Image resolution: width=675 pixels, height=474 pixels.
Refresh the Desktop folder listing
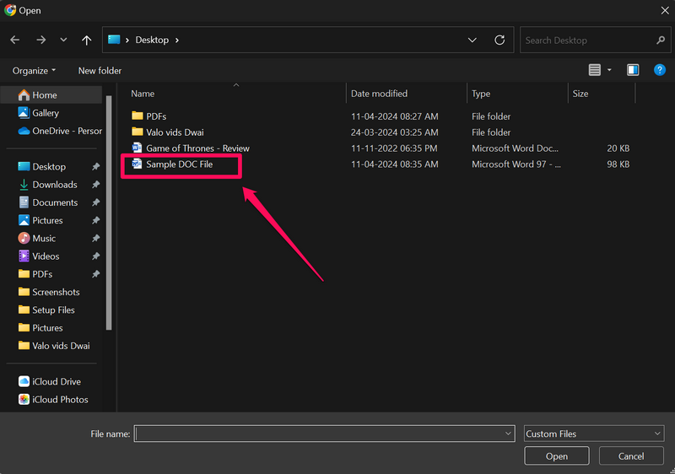coord(499,40)
